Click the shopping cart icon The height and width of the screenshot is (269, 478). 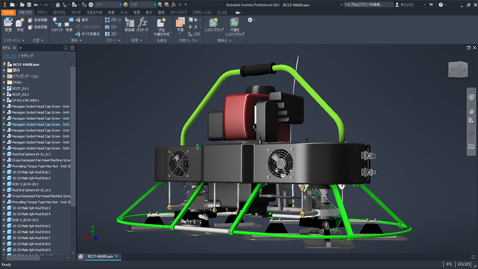pos(431,5)
